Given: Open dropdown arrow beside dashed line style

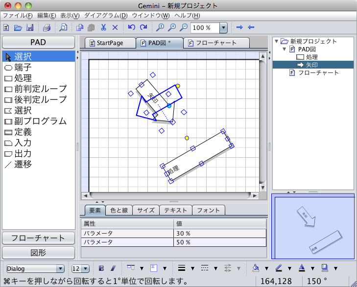Looking at the screenshot, I should (215, 268).
